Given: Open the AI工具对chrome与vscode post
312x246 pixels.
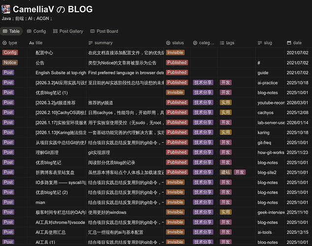Looking at the screenshot, I should tap(60, 222).
